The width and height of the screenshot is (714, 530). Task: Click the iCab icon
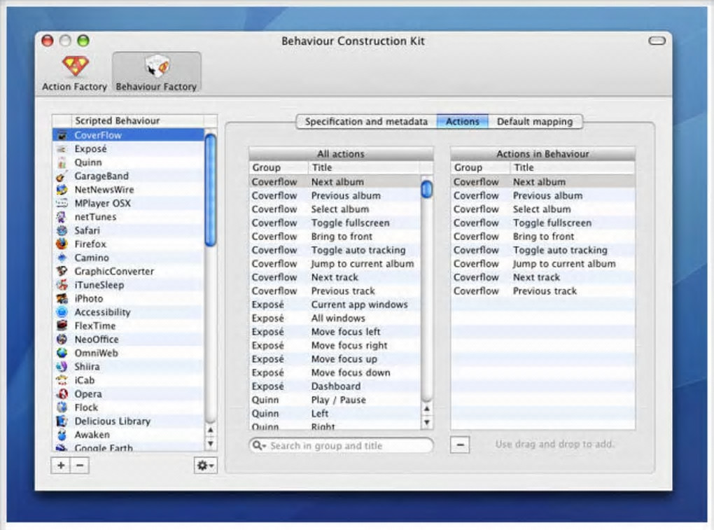(62, 380)
